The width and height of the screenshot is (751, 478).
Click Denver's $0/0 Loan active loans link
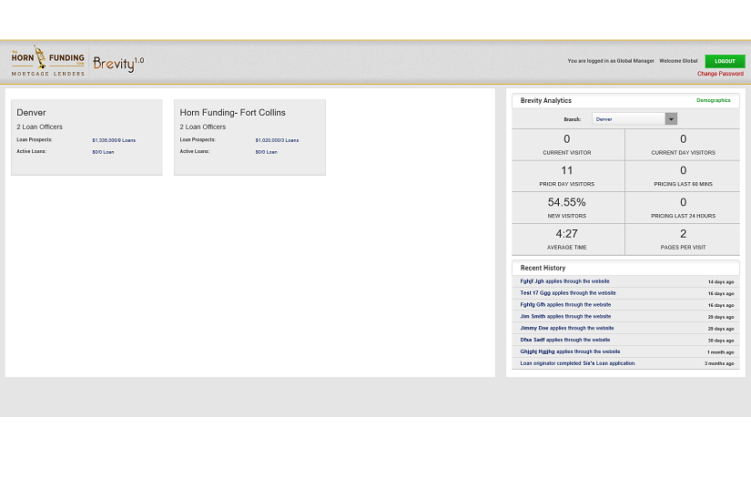point(103,152)
